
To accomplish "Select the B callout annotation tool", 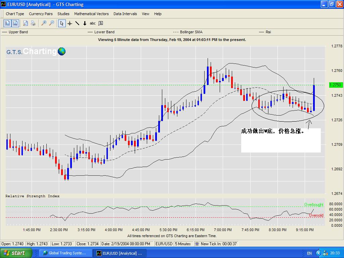I will click(x=101, y=23).
